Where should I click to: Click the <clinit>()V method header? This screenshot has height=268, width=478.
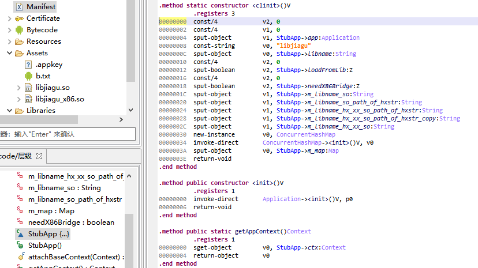(225, 6)
